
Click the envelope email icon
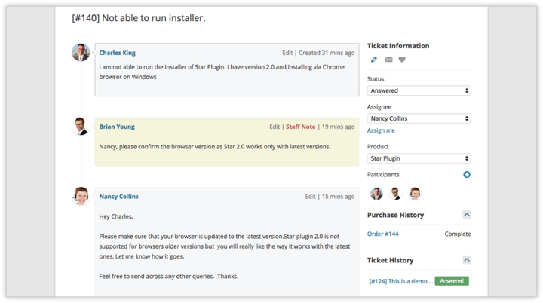click(389, 60)
